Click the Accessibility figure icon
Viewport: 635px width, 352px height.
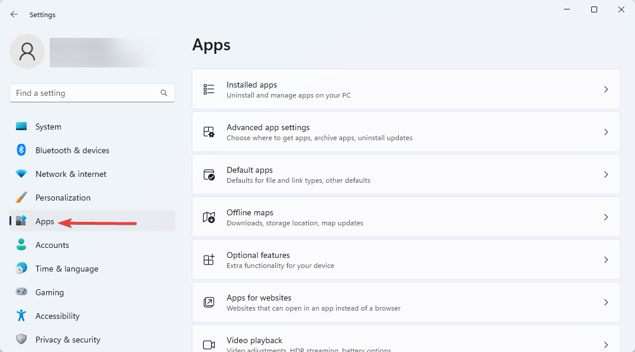[x=21, y=316]
